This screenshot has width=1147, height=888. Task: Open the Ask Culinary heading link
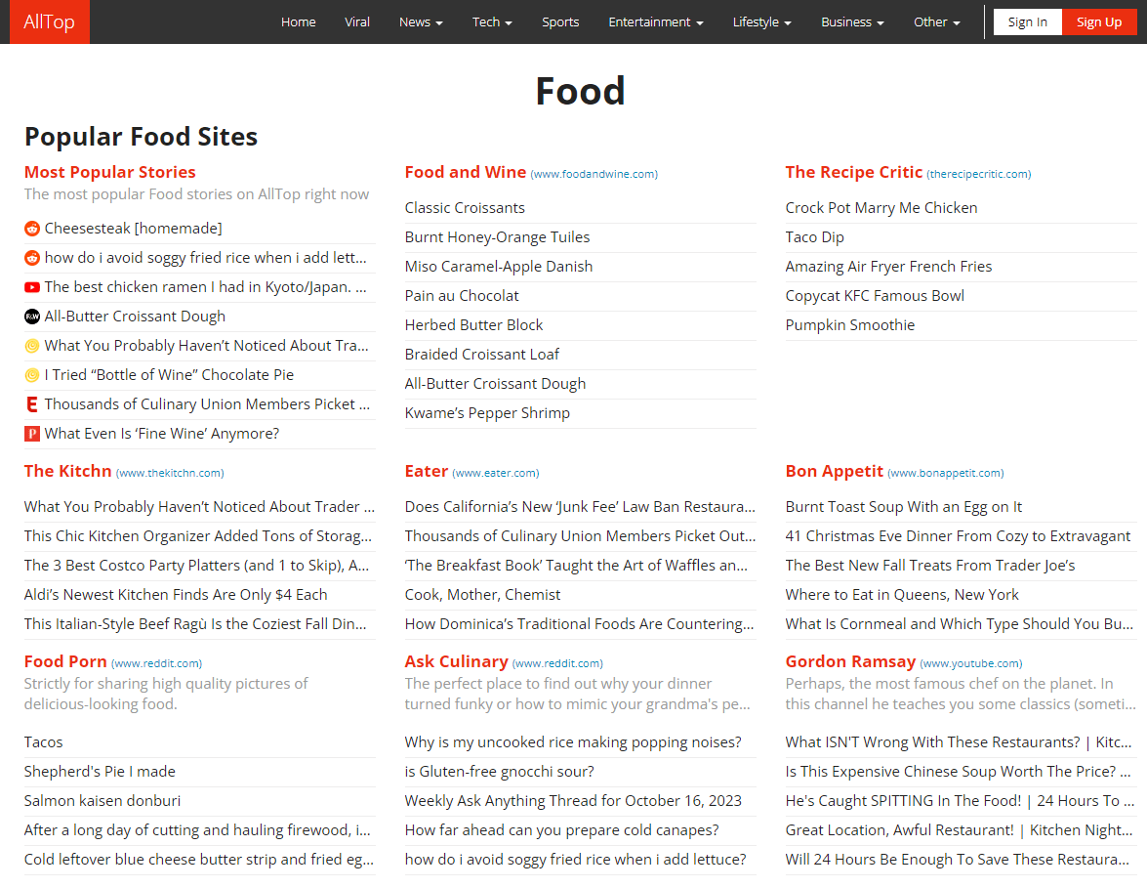pos(457,661)
